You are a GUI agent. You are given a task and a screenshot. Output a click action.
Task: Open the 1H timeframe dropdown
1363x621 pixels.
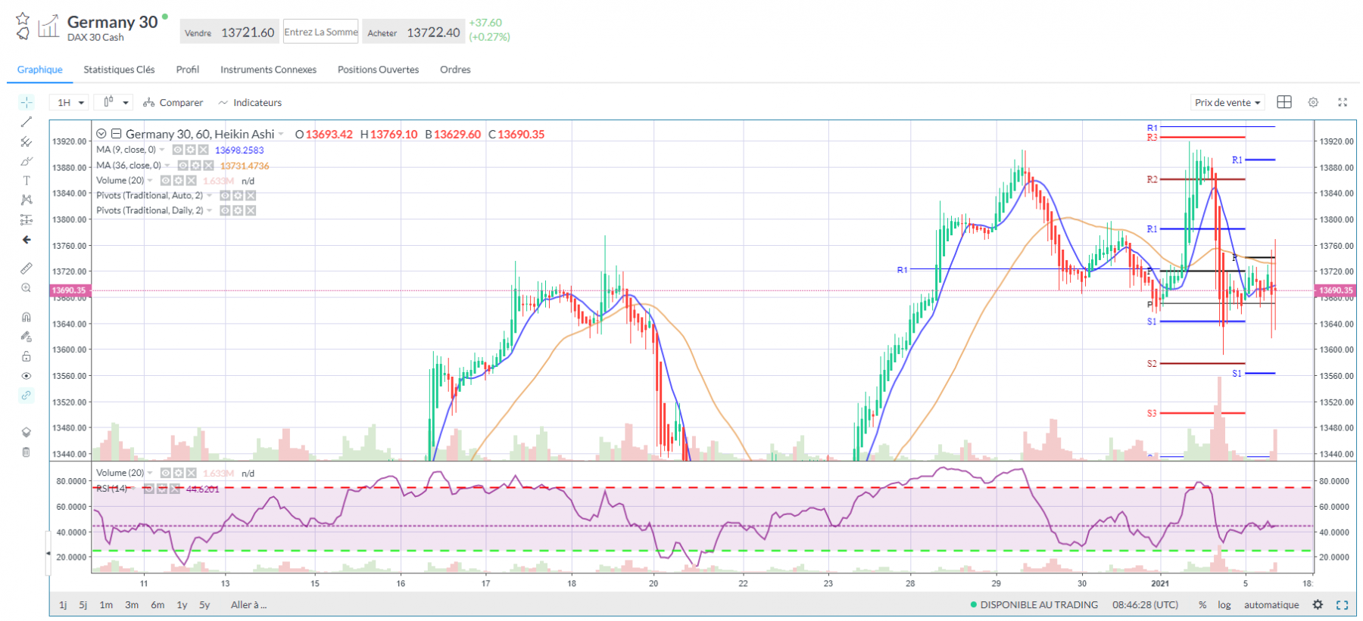[70, 102]
